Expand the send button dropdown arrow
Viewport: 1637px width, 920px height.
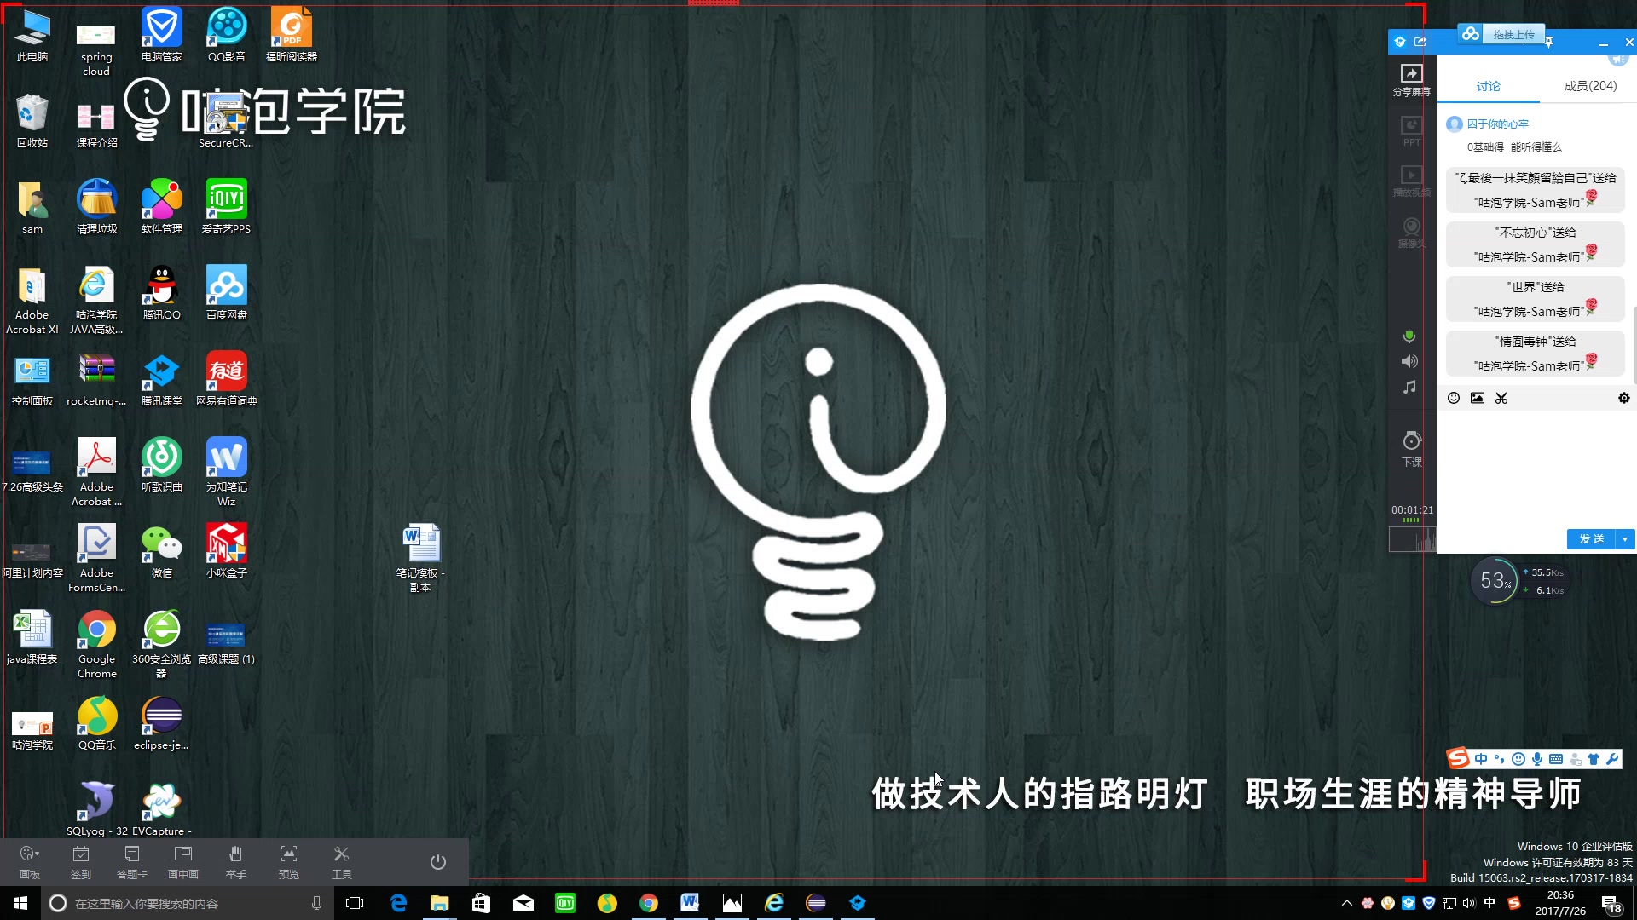coord(1625,539)
